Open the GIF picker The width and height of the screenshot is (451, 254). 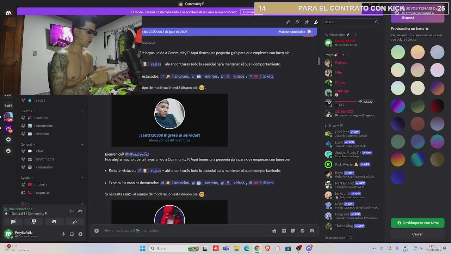pos(284,231)
